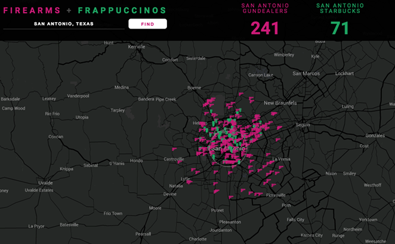The height and width of the screenshot is (244, 395).
Task: Click the Hondo map label
Action: click(136, 160)
